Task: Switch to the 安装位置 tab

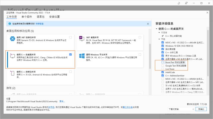Action: click(54, 17)
